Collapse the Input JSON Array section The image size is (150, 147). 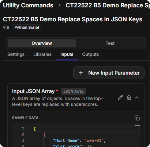pos(137,97)
